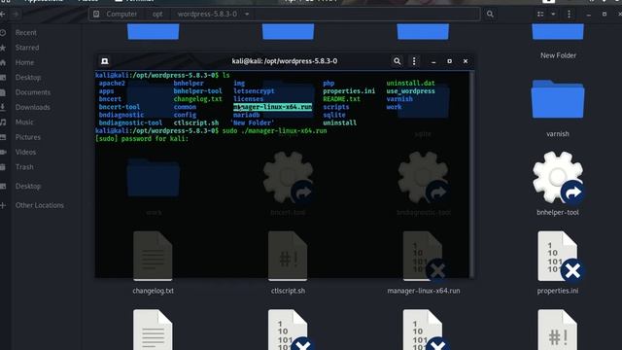Open Downloads in the sidebar
This screenshot has width=622, height=350.
pos(32,107)
